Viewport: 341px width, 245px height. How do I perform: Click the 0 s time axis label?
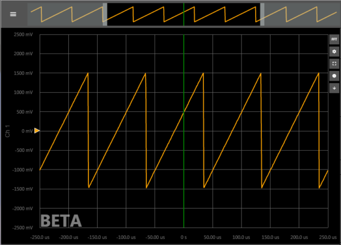pyautogui.click(x=184, y=237)
